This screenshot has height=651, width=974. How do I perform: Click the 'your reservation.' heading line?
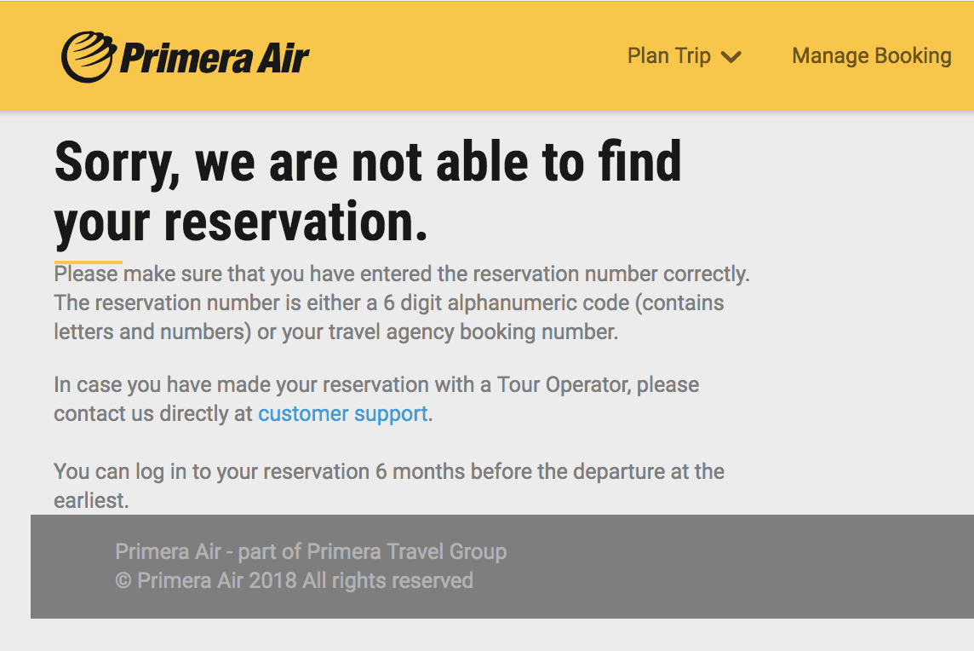[241, 222]
